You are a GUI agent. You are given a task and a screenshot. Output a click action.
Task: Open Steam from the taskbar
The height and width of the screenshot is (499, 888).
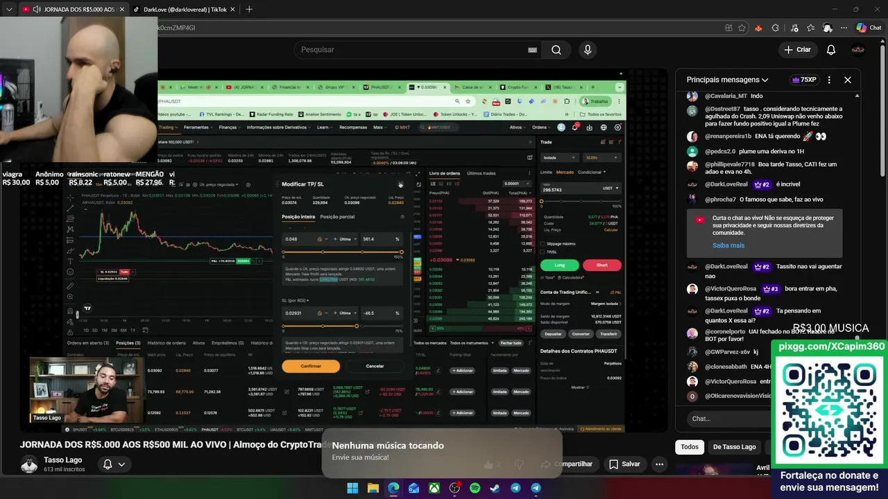click(x=495, y=488)
